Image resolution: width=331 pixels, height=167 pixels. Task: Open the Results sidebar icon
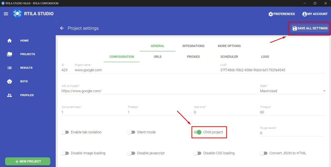[x=9, y=68]
